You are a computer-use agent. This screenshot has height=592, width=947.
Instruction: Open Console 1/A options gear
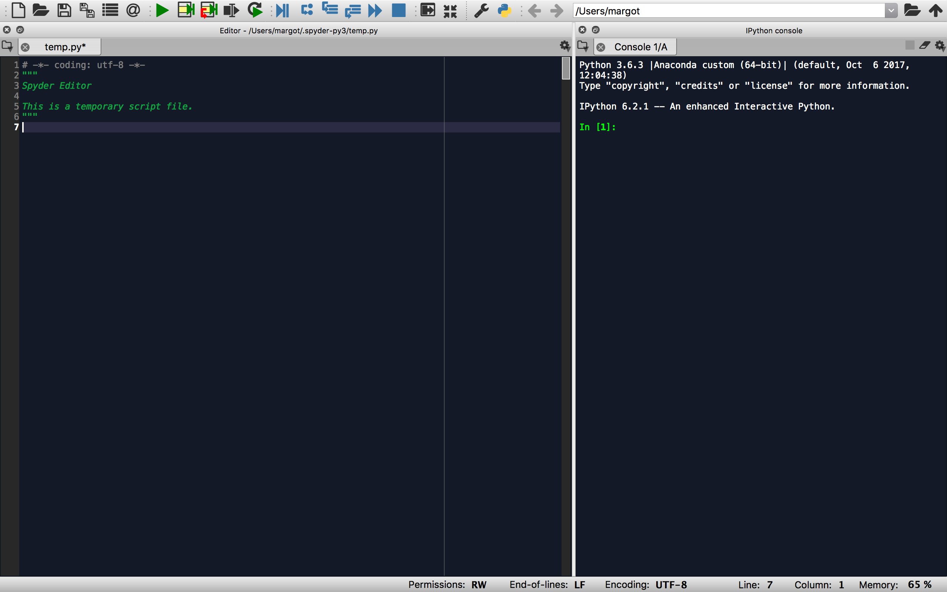[940, 46]
